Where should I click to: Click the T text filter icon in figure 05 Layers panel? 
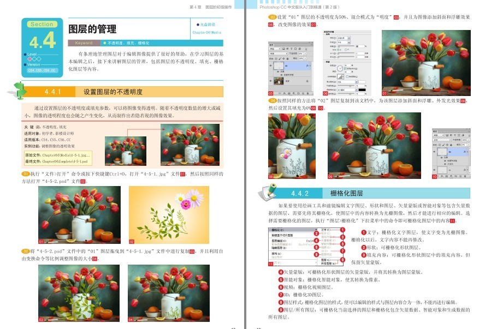291,49
